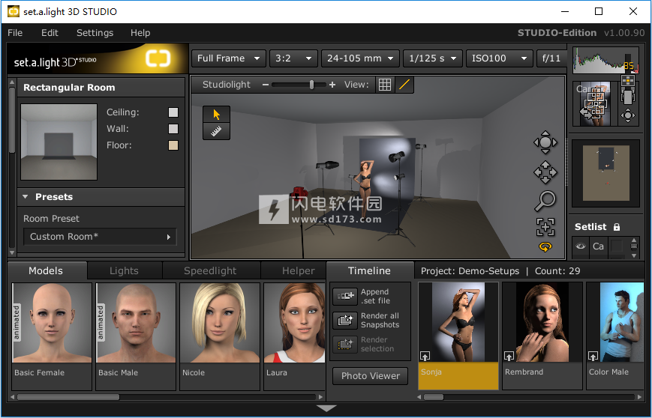
Task: Open the 1/125 s shutter speed dropdown
Action: [x=432, y=58]
